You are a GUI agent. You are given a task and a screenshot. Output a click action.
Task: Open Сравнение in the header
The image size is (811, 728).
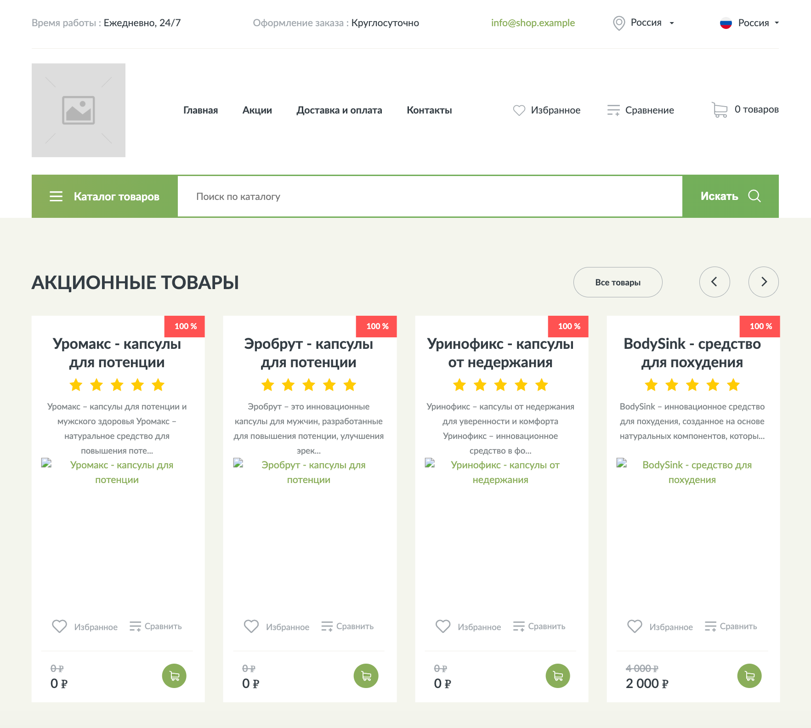coord(641,110)
